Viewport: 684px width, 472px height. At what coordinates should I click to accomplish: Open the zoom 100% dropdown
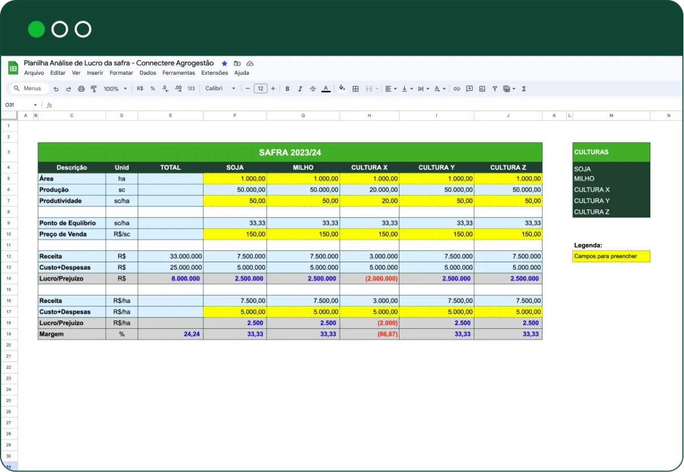coord(115,89)
